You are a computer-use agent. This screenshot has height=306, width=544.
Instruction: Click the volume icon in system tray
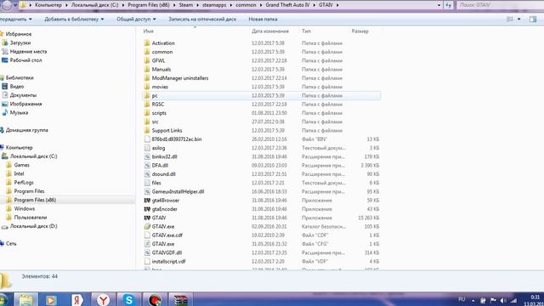click(503, 300)
